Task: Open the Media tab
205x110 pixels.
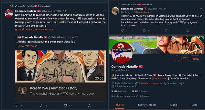Action: (174, 105)
